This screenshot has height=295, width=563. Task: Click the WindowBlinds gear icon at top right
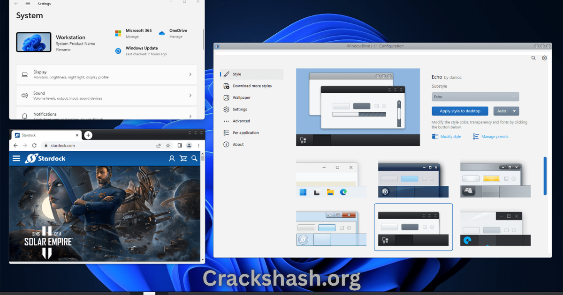tap(545, 58)
